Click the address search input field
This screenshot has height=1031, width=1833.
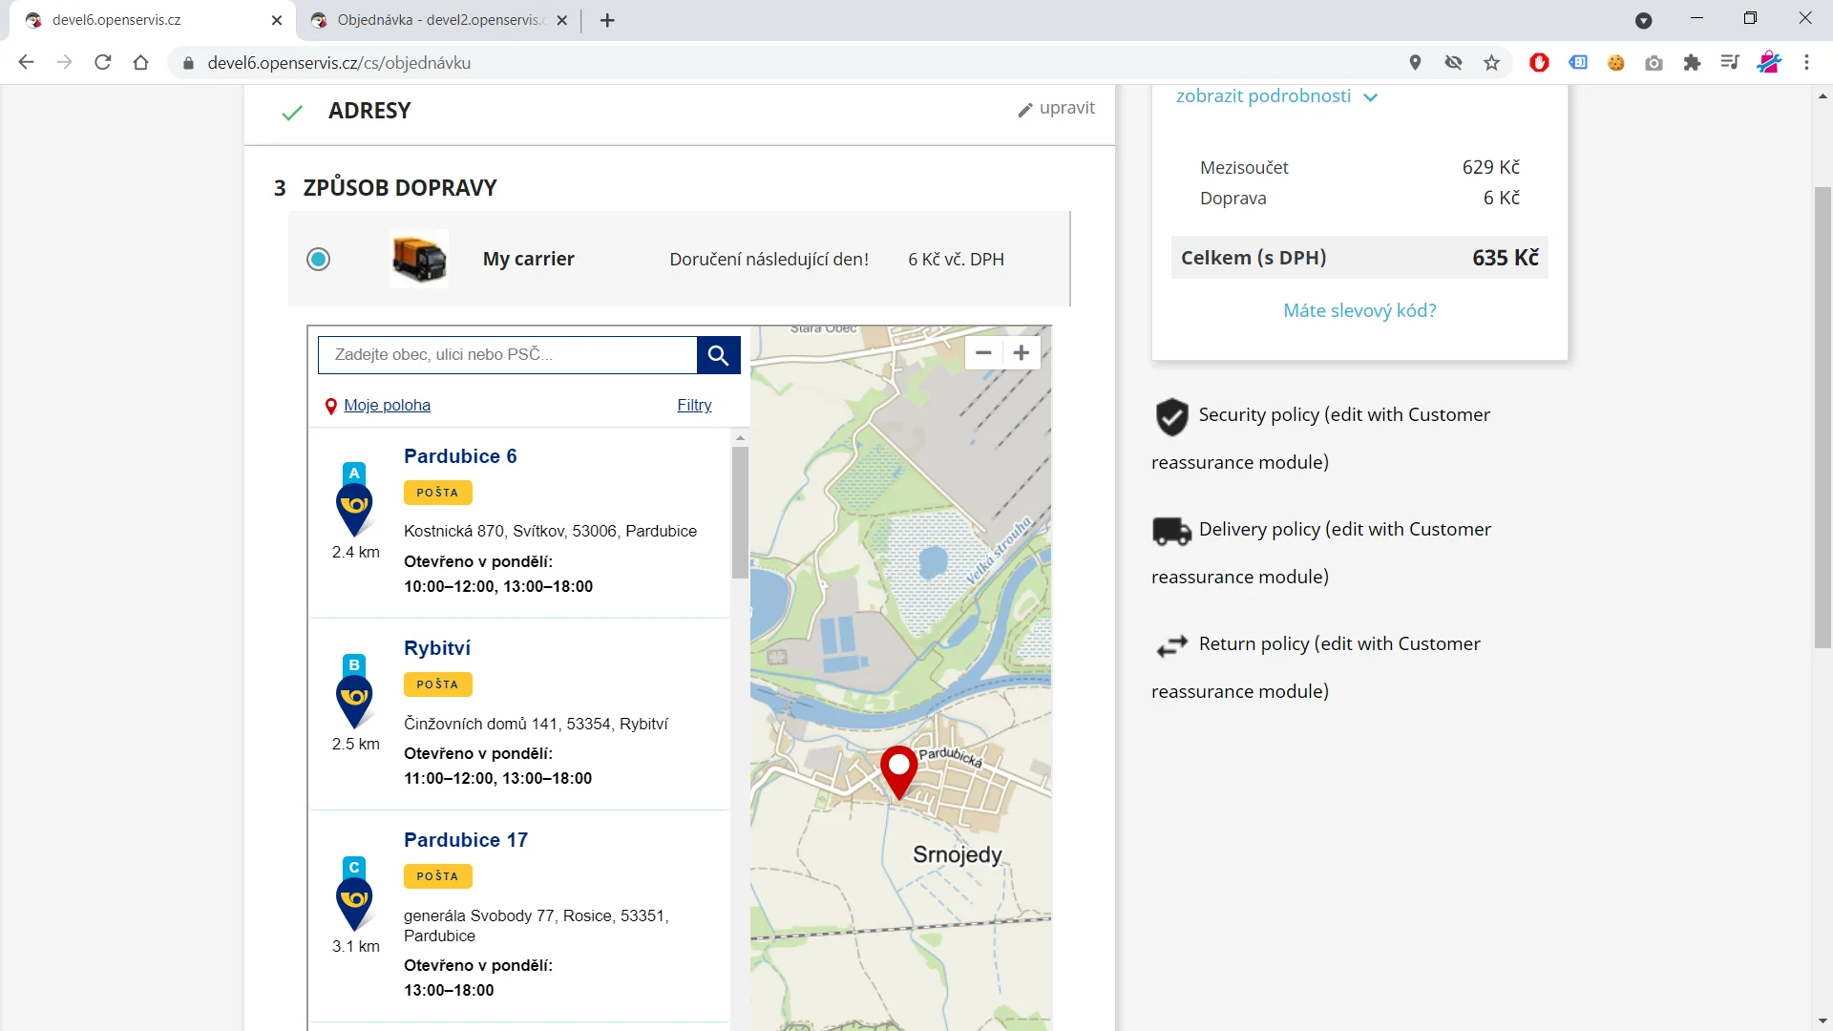(x=507, y=355)
